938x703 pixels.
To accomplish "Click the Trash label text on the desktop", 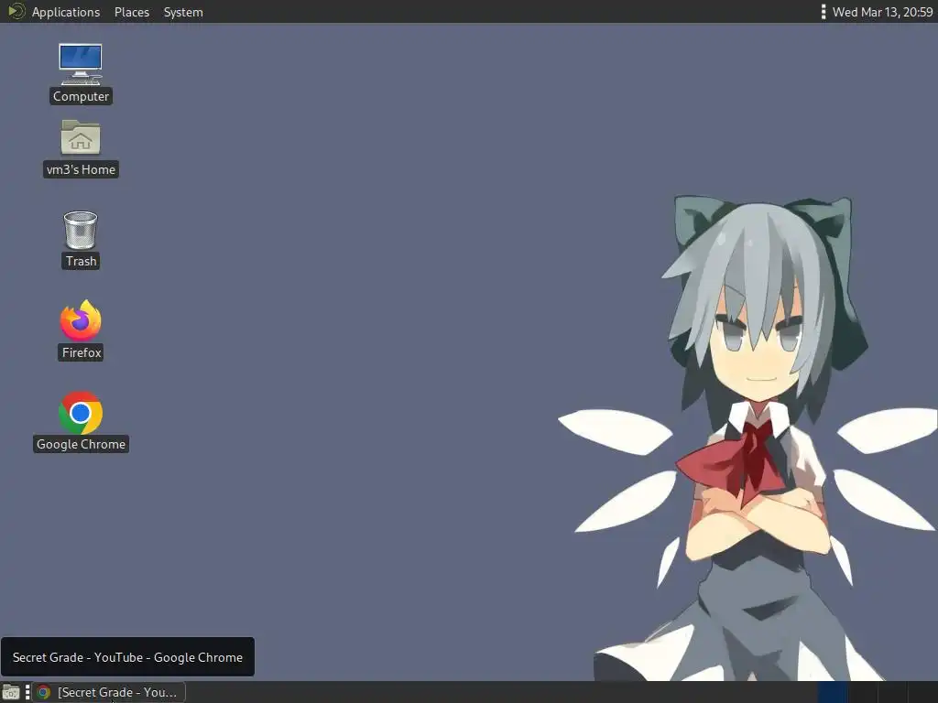I will coord(81,261).
